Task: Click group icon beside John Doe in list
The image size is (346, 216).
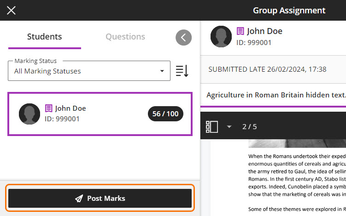Action: click(49, 108)
